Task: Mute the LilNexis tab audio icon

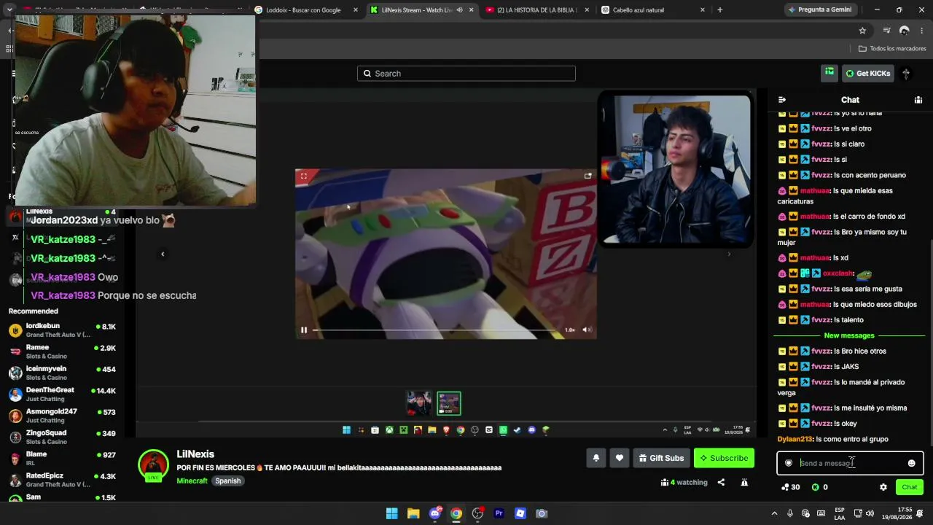Action: tap(459, 10)
